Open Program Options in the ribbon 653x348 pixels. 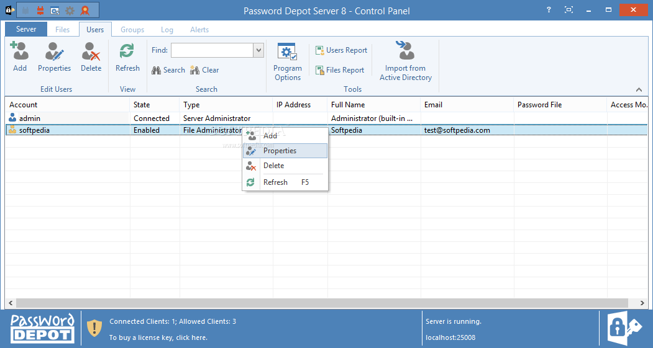[287, 61]
